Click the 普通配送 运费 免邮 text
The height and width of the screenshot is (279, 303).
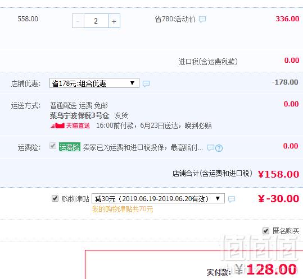pyautogui.click(x=79, y=105)
